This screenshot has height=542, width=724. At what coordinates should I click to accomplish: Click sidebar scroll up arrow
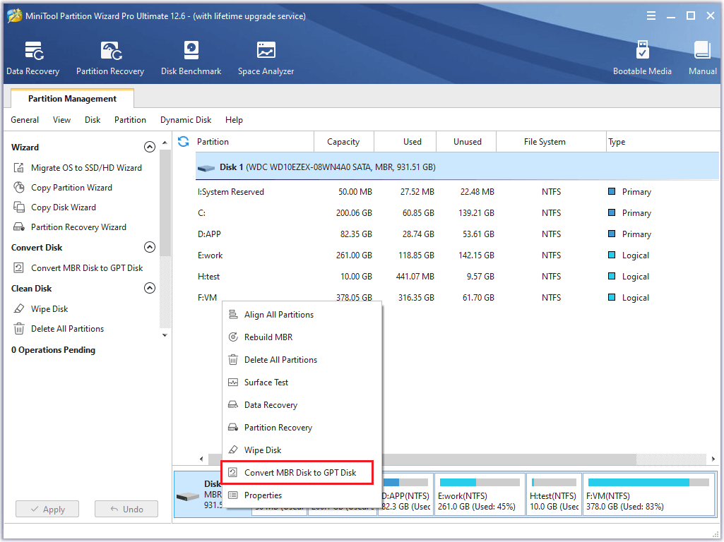click(x=165, y=143)
